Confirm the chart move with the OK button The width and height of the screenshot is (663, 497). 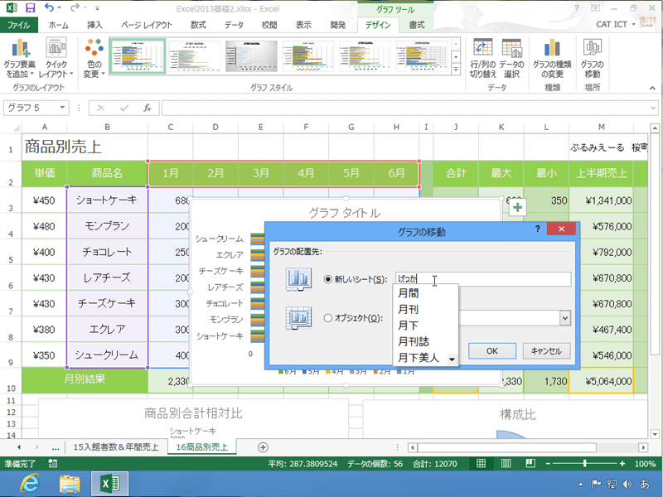pyautogui.click(x=491, y=350)
